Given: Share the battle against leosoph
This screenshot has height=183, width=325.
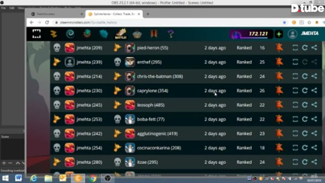Looking at the screenshot, I should pyautogui.click(x=314, y=105).
